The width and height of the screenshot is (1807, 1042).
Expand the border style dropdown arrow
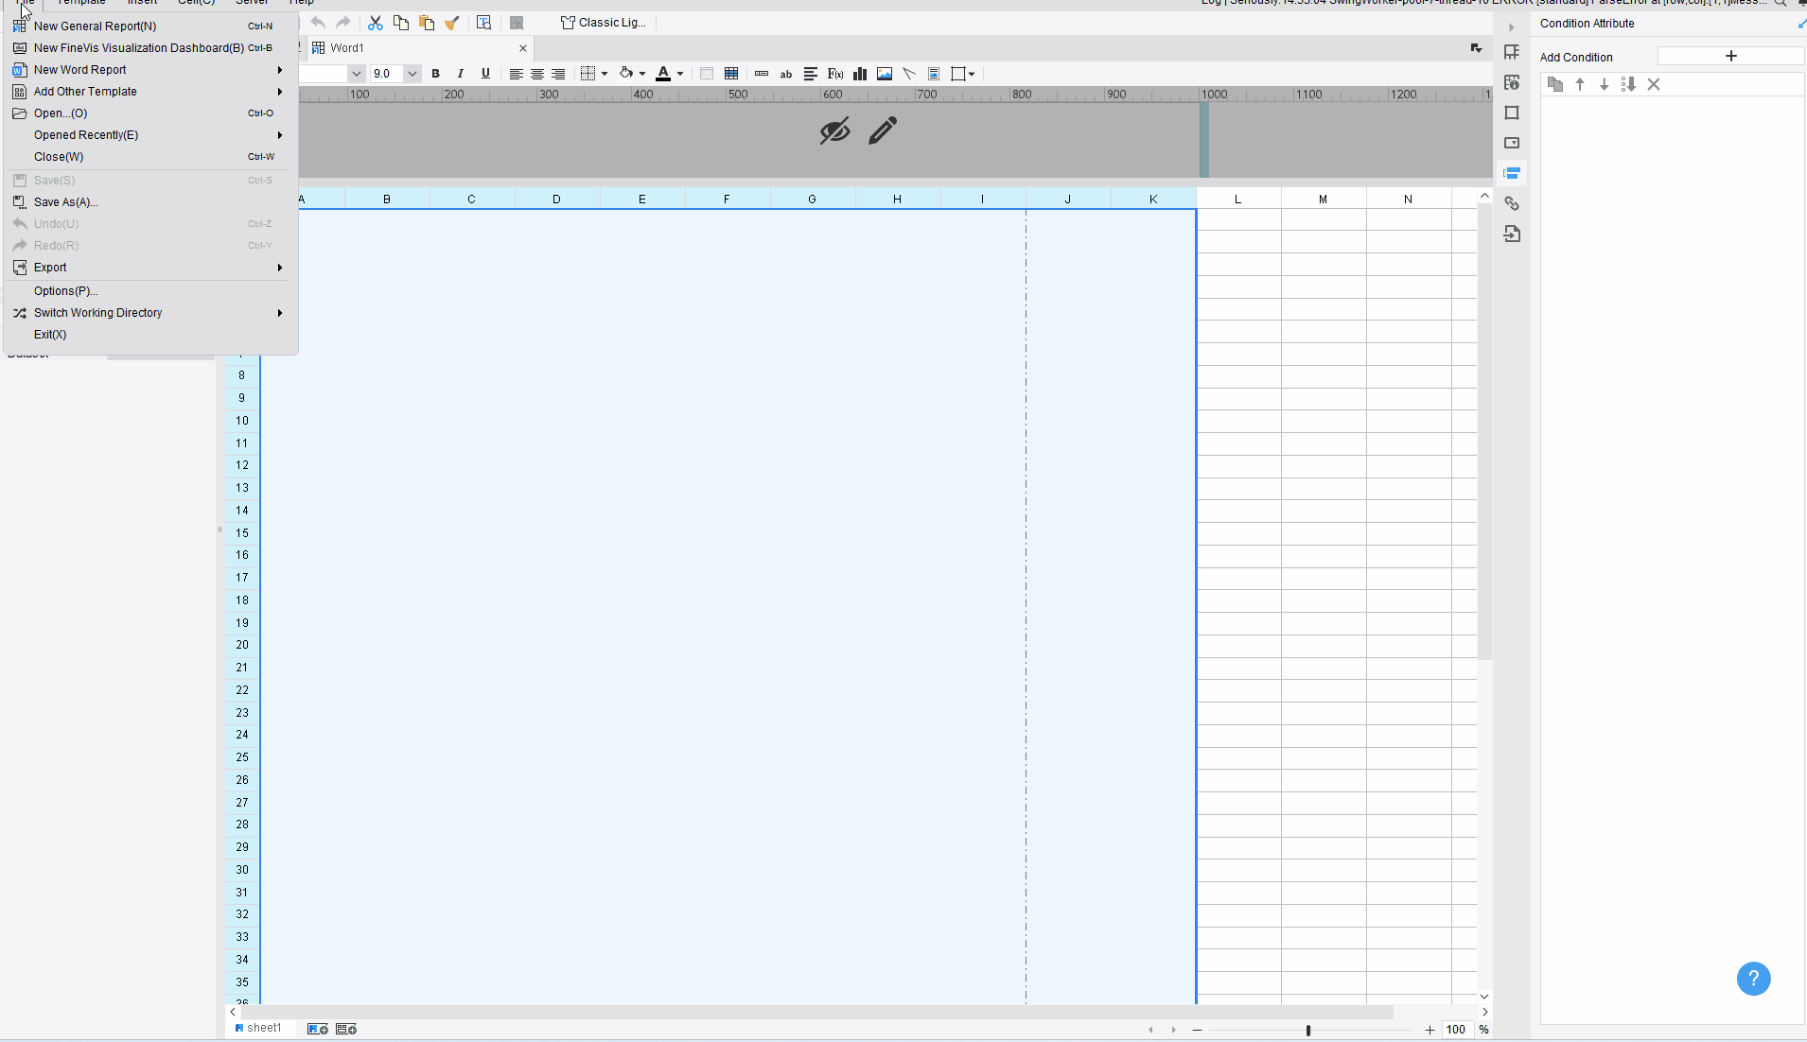point(604,74)
